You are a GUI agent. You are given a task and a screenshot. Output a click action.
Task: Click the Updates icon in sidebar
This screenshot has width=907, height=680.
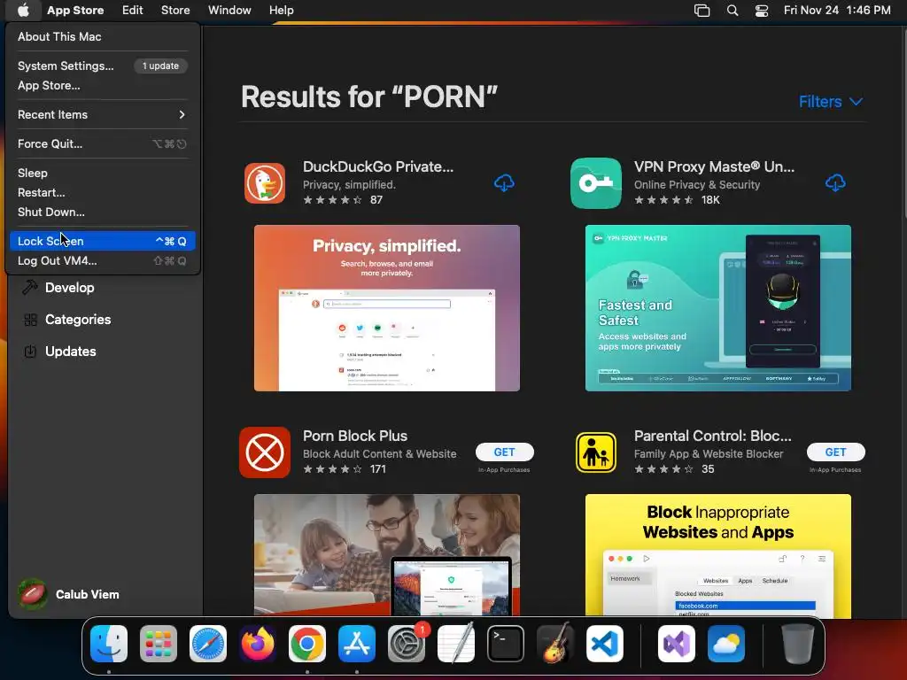30,352
